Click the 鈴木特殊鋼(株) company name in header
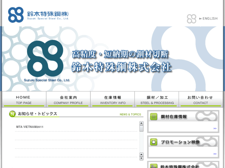This screenshot has width=225, height=168. (48, 14)
